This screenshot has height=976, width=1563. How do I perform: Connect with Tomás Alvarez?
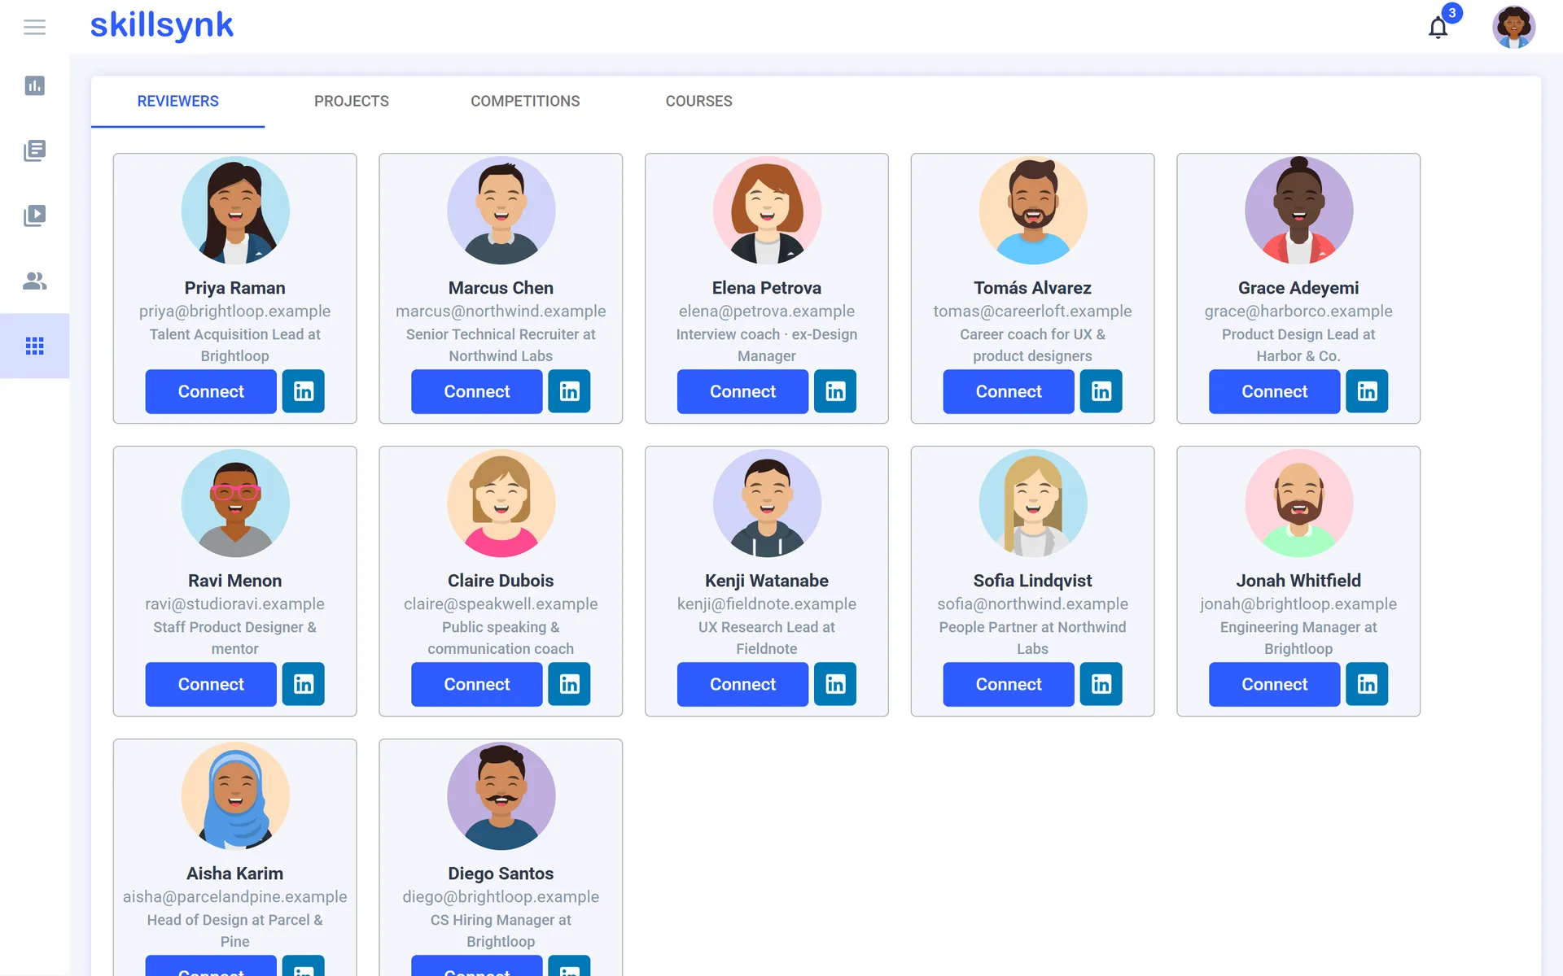(1009, 391)
